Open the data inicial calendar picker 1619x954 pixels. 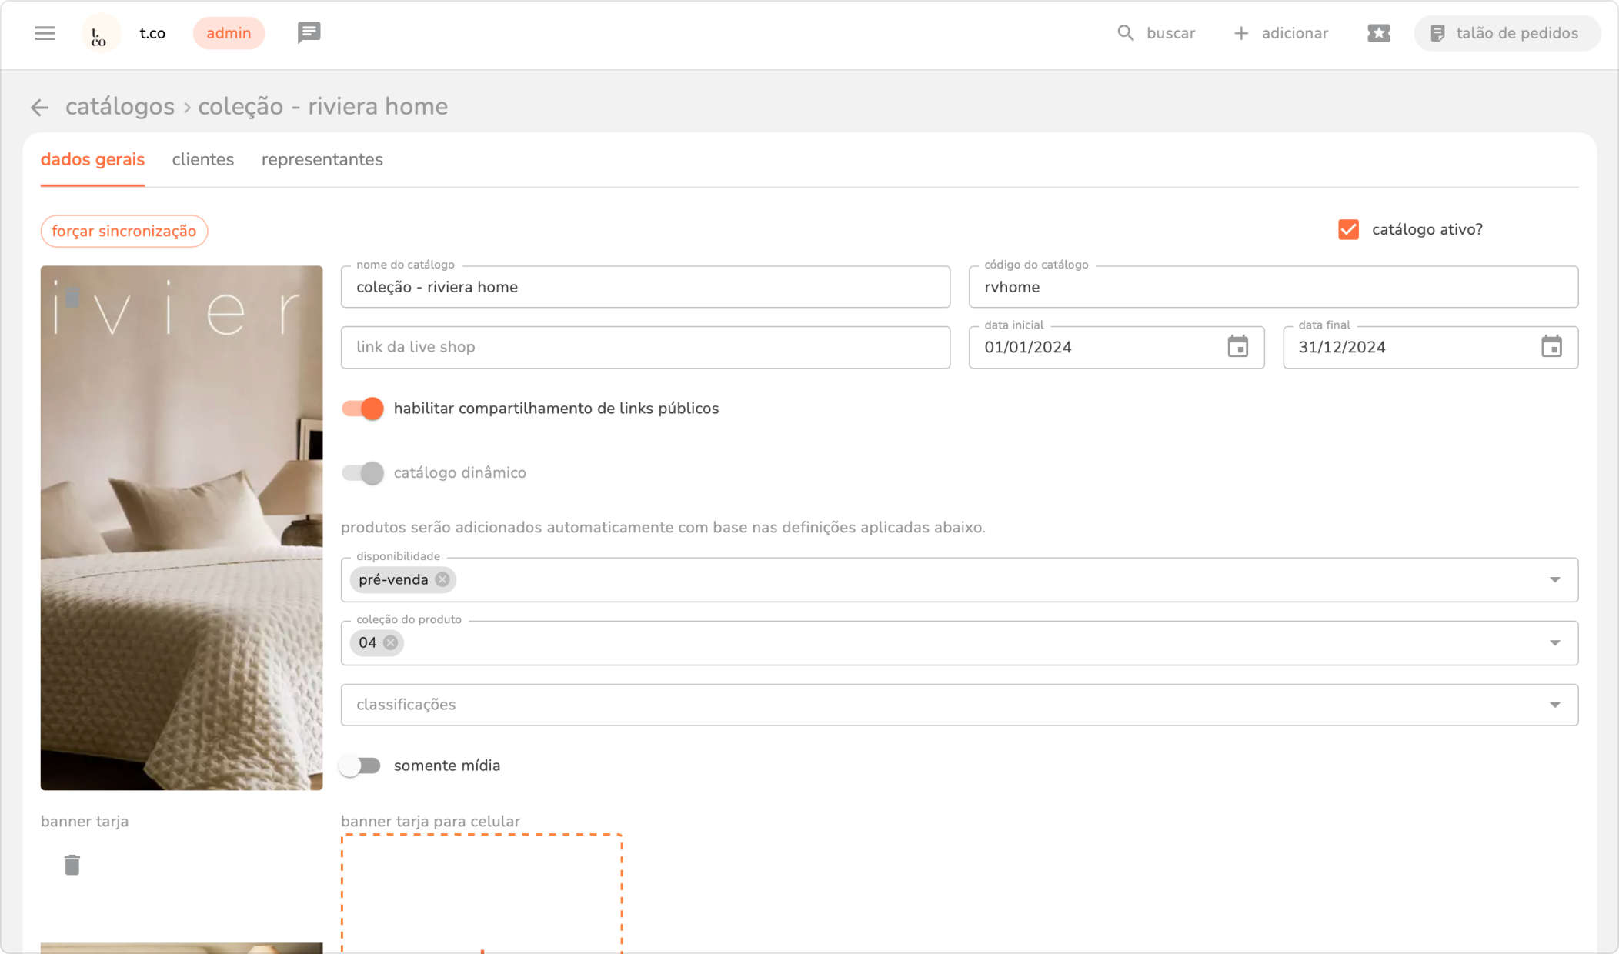tap(1237, 347)
